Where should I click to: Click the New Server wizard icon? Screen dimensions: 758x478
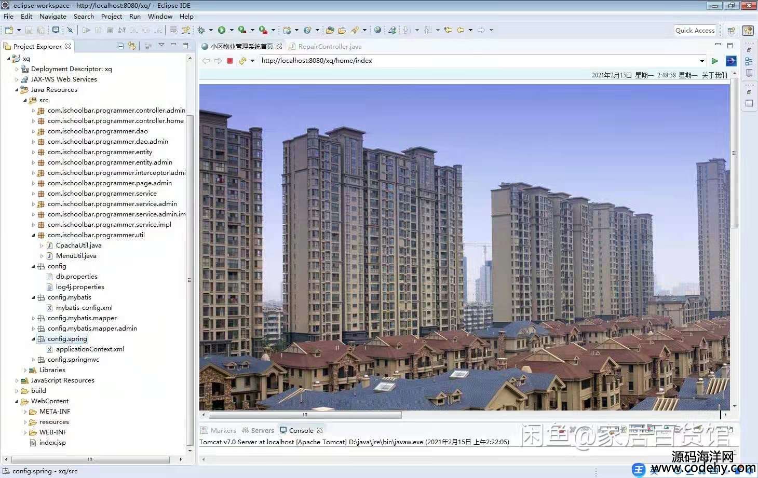tap(287, 30)
